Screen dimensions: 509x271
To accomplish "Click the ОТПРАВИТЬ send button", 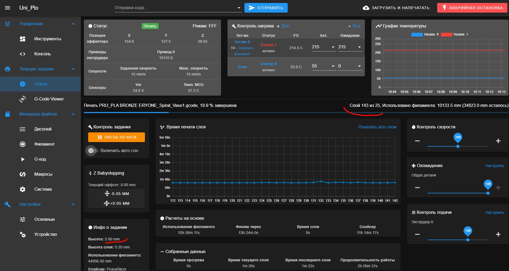I will [x=266, y=8].
